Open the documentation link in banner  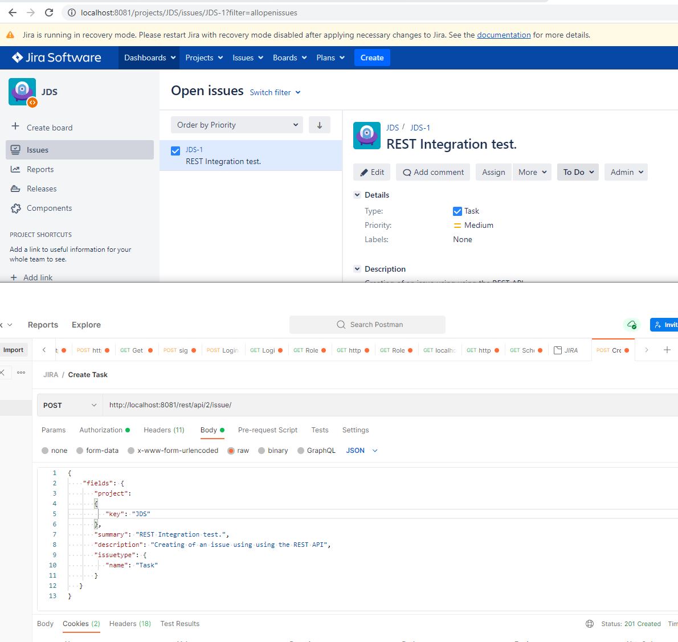click(504, 35)
